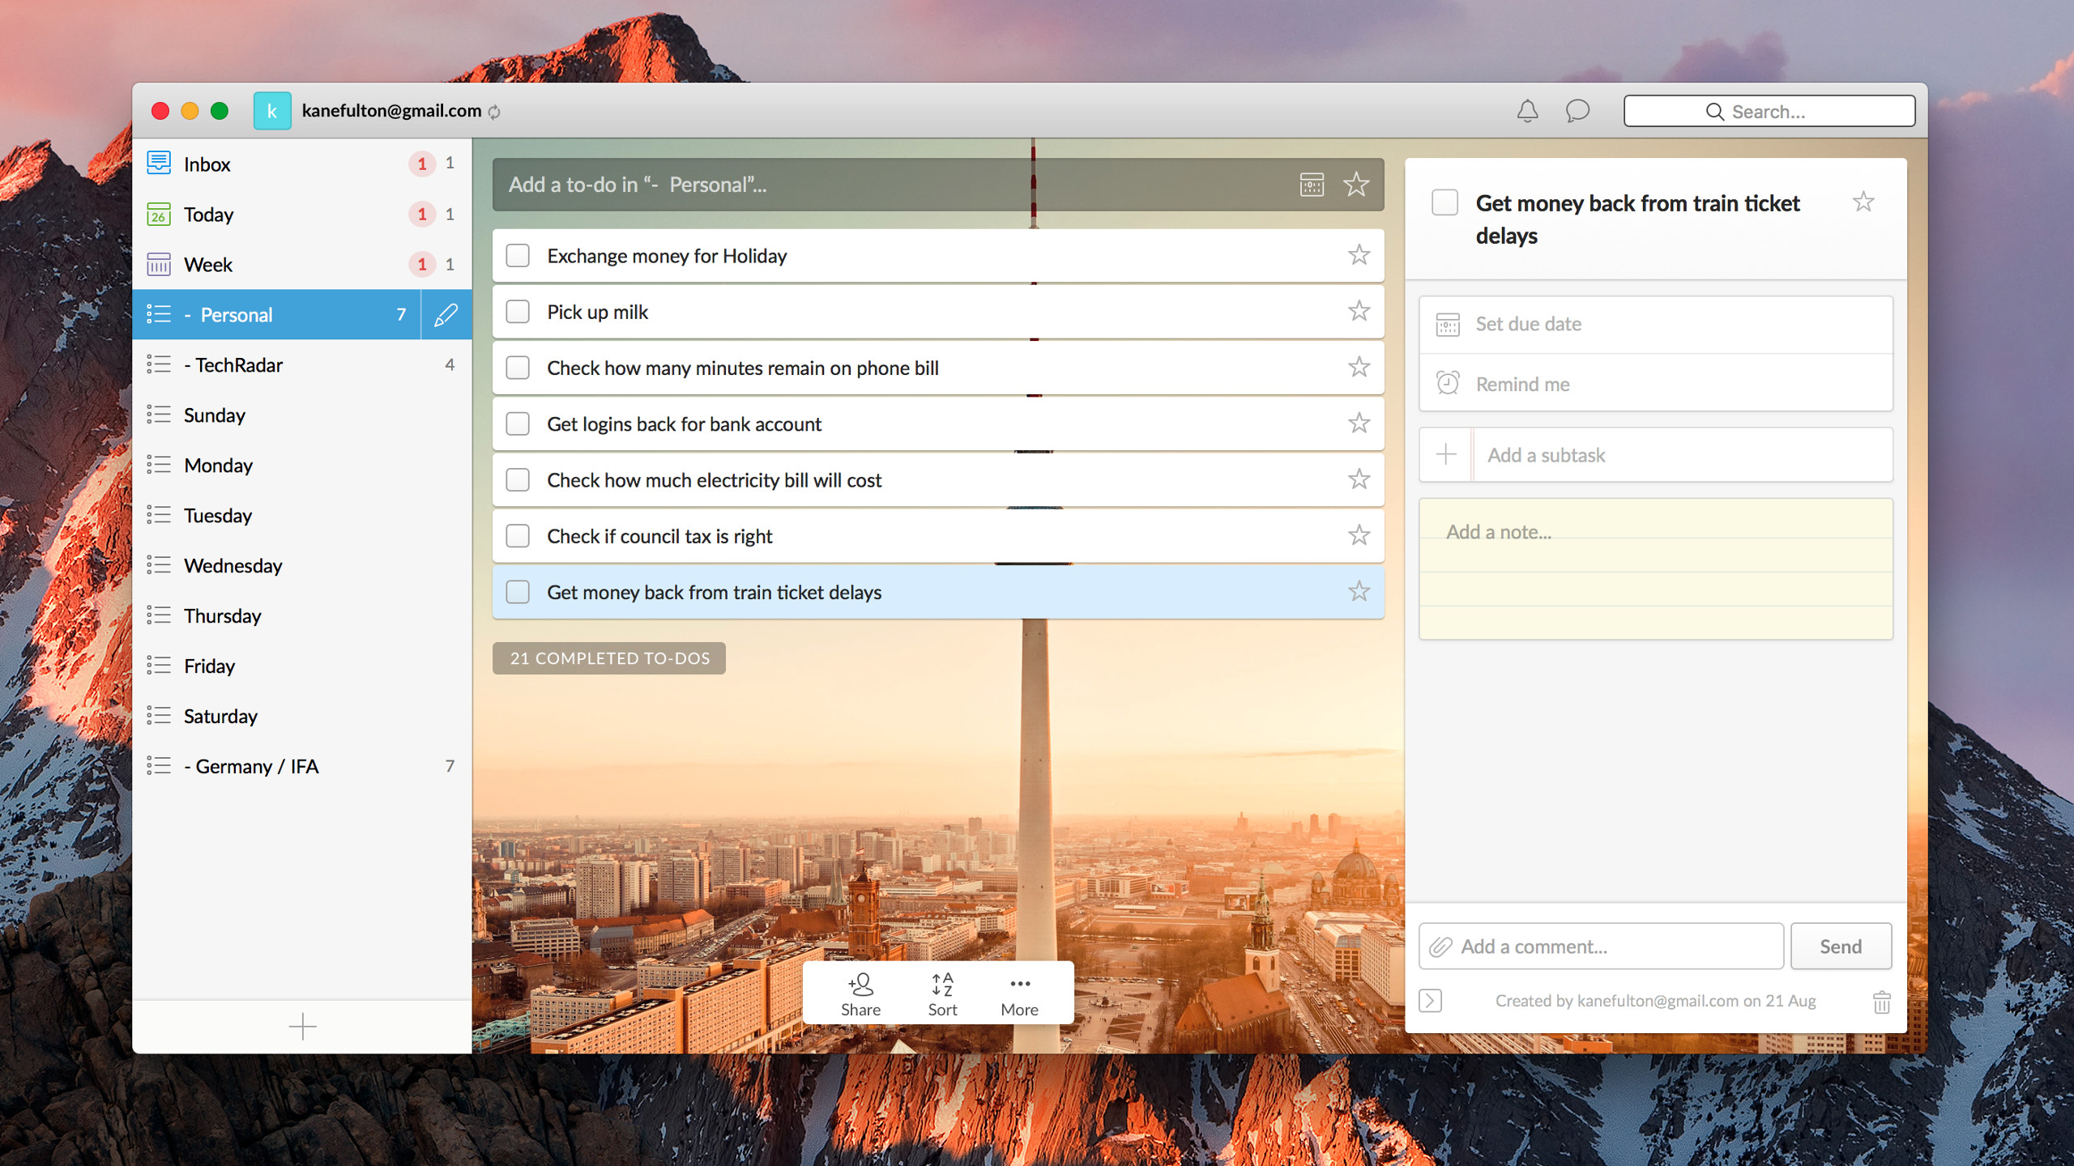Click the user avatar 'k'
This screenshot has height=1166, width=2074.
272,111
